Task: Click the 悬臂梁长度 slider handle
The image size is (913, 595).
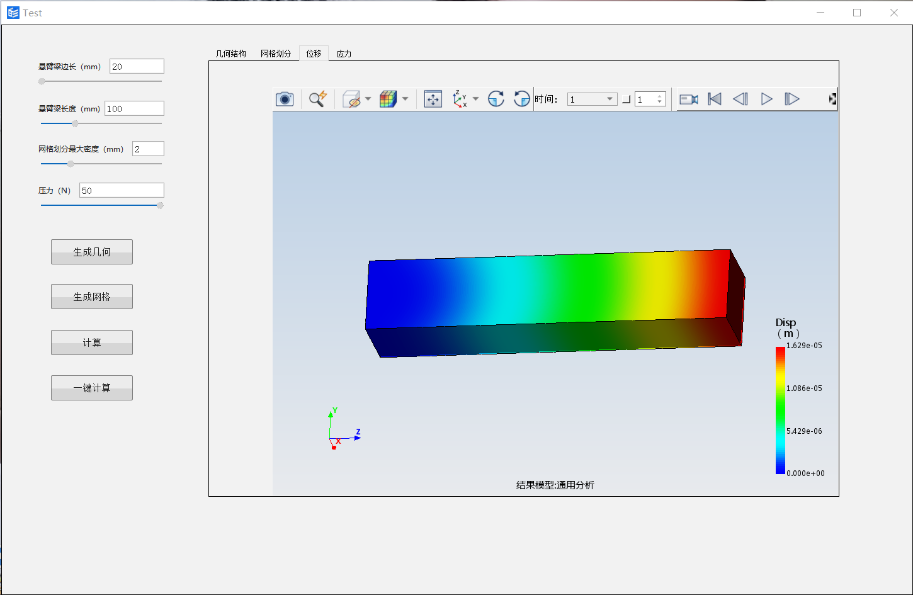Action: (75, 123)
